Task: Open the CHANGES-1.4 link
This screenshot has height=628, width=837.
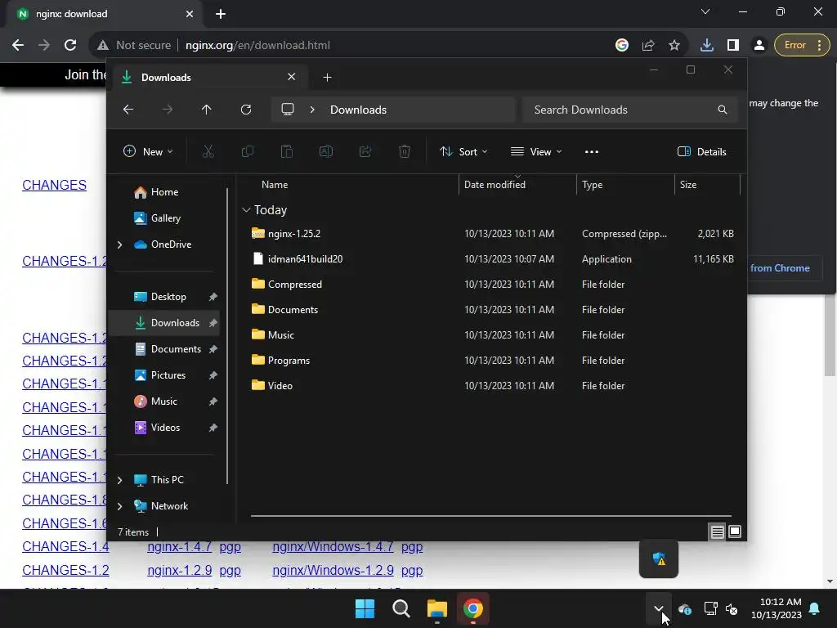Action: pyautogui.click(x=65, y=547)
